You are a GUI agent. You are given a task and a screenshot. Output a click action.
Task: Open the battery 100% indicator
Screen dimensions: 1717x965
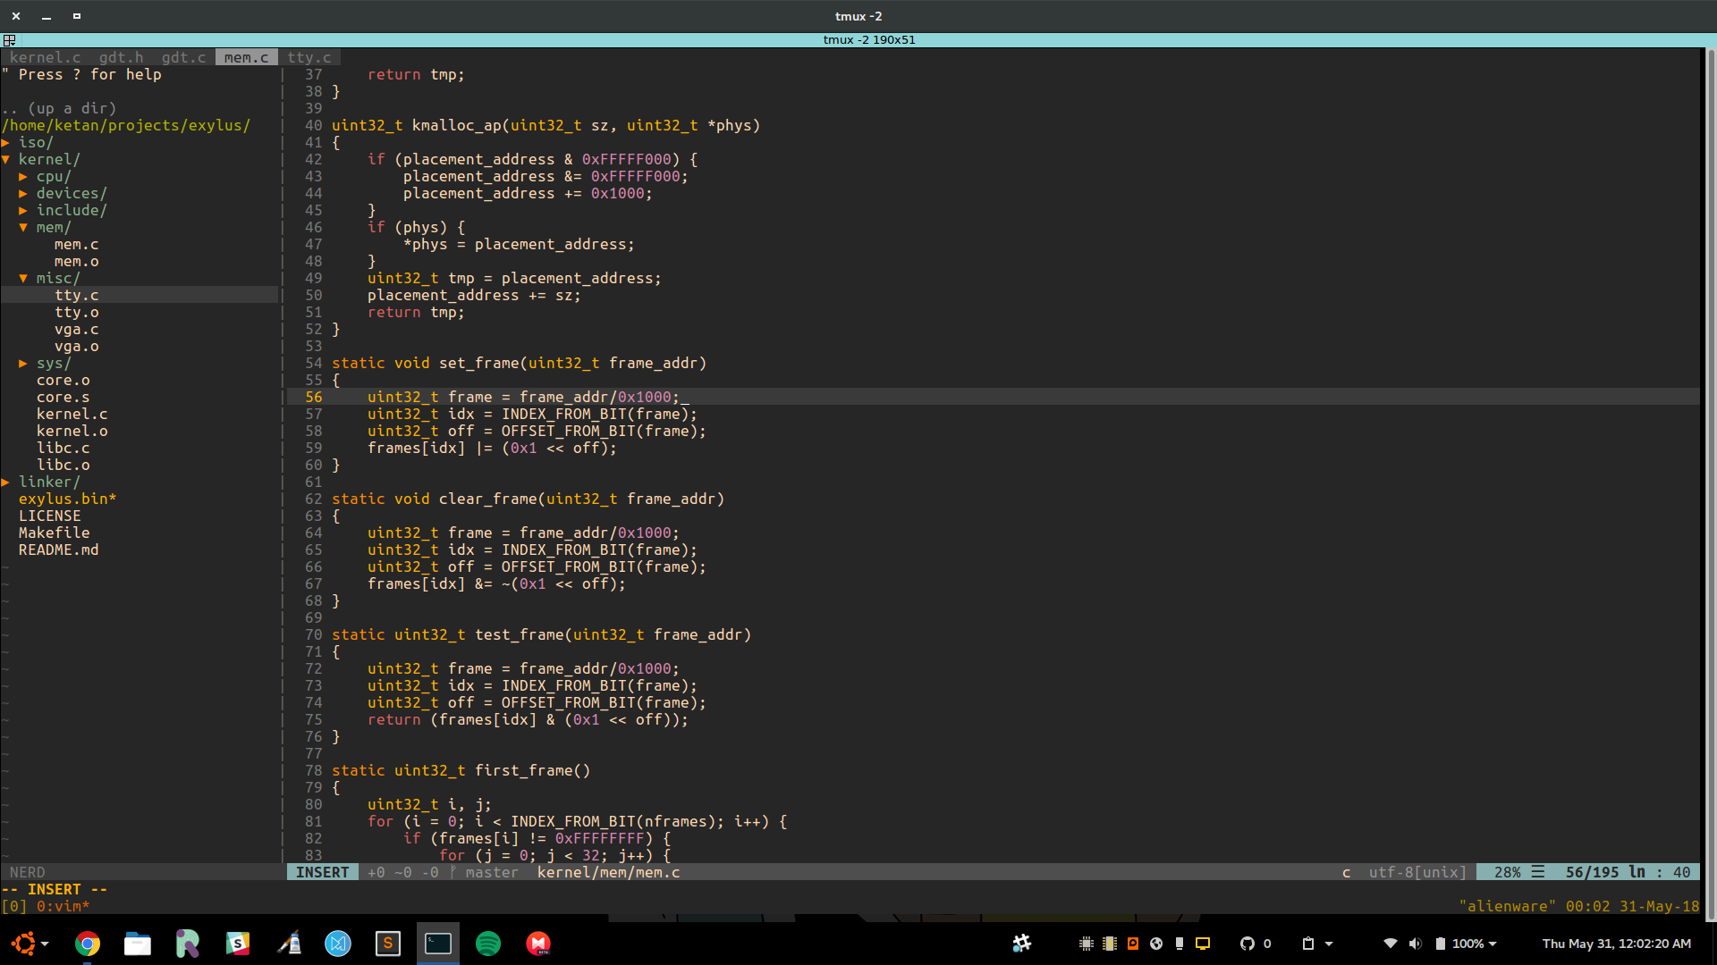(1460, 944)
